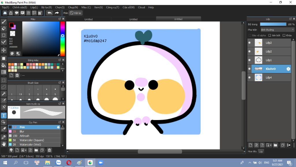
Task: Choose brush size 5 preset
Action: (x=55, y=91)
